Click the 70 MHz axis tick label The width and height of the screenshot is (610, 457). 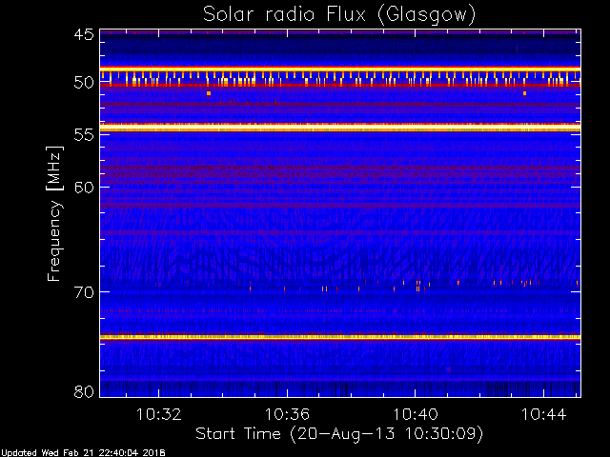84,292
